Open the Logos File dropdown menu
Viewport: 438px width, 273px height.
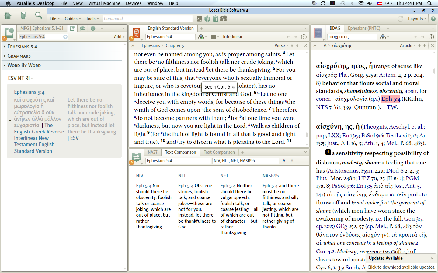pyautogui.click(x=54, y=19)
